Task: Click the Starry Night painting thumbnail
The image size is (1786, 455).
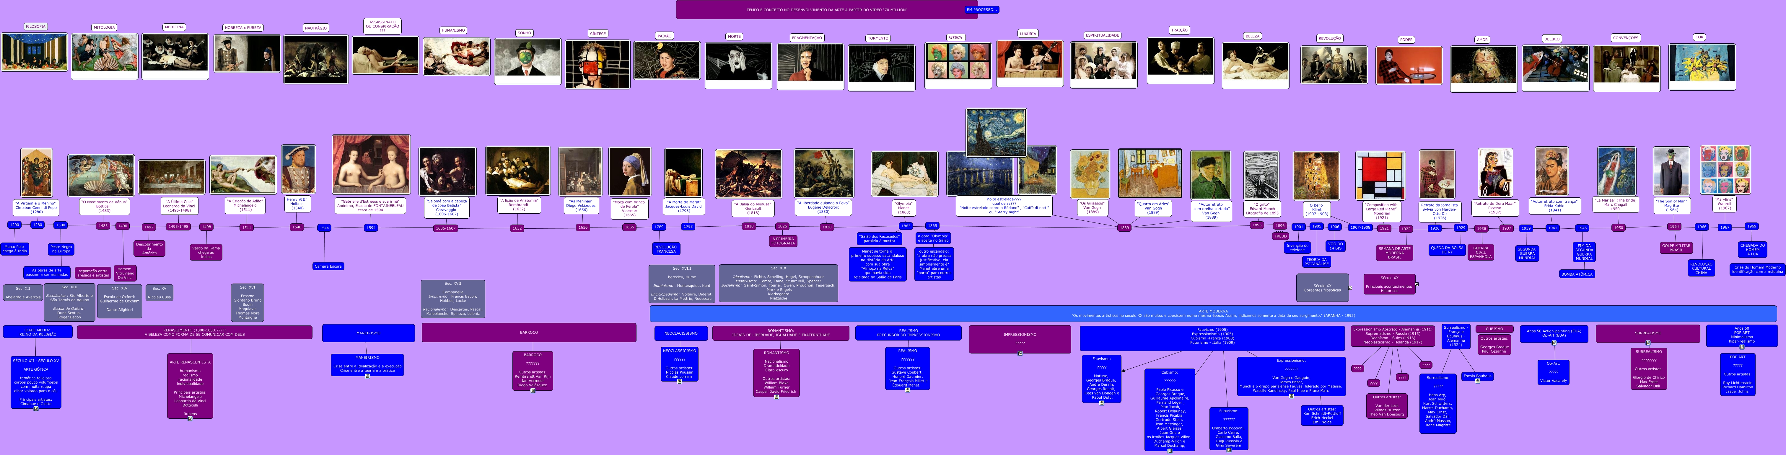Action: [996, 132]
